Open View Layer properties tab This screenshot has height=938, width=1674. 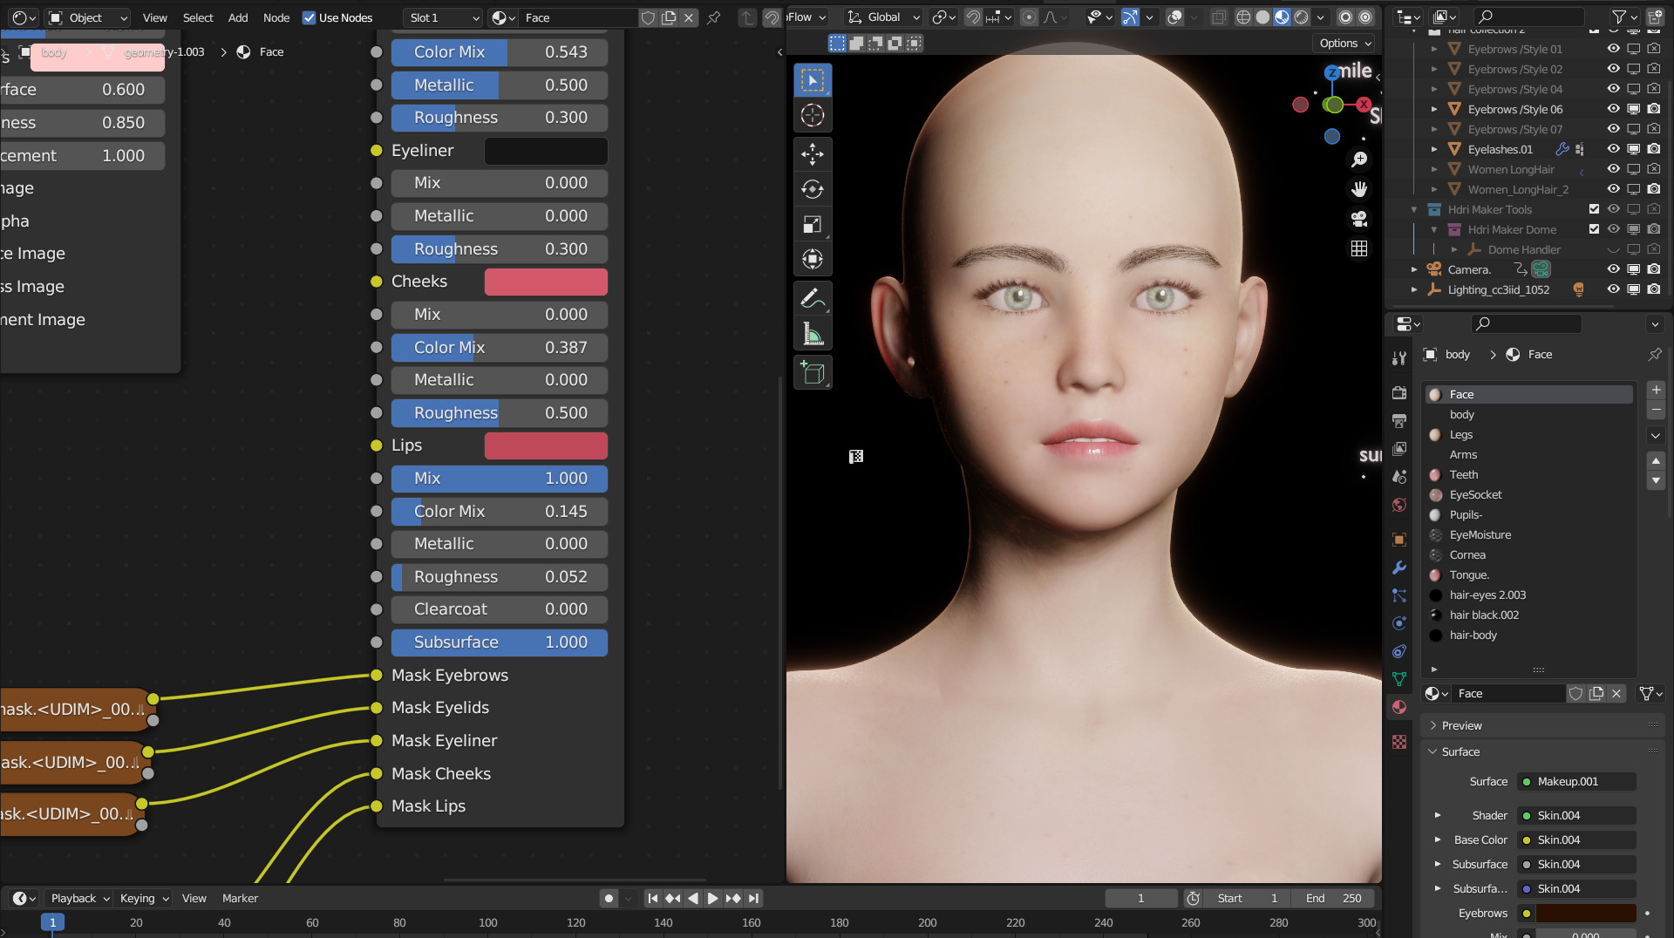(1399, 449)
